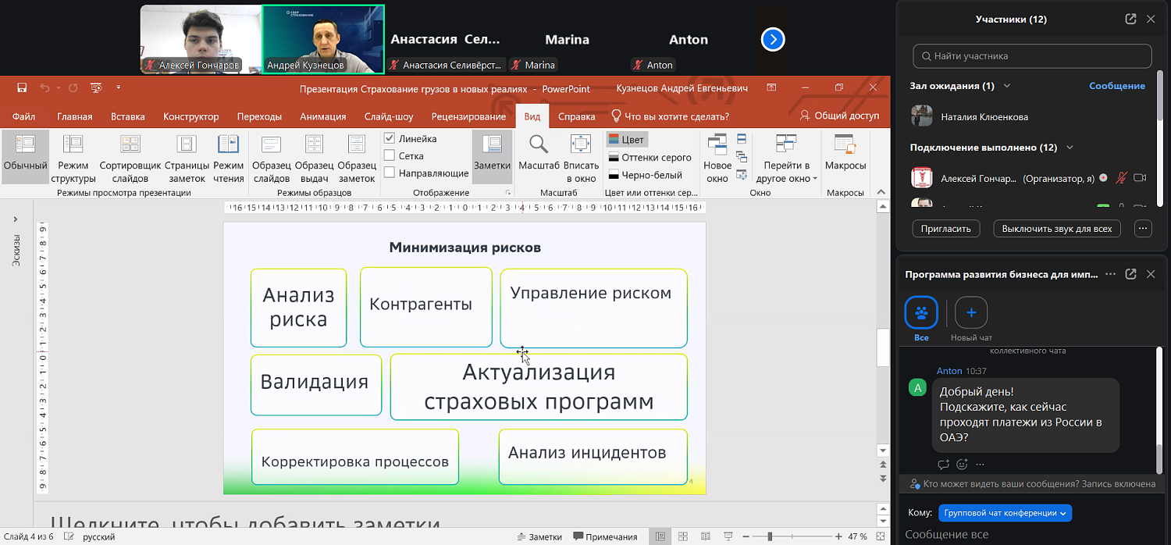
Task: Uncheck the Линейка checkbox
Action: [388, 138]
